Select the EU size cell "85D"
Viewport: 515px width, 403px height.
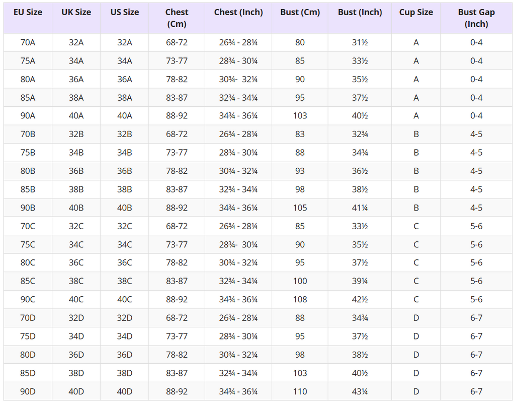pos(28,373)
